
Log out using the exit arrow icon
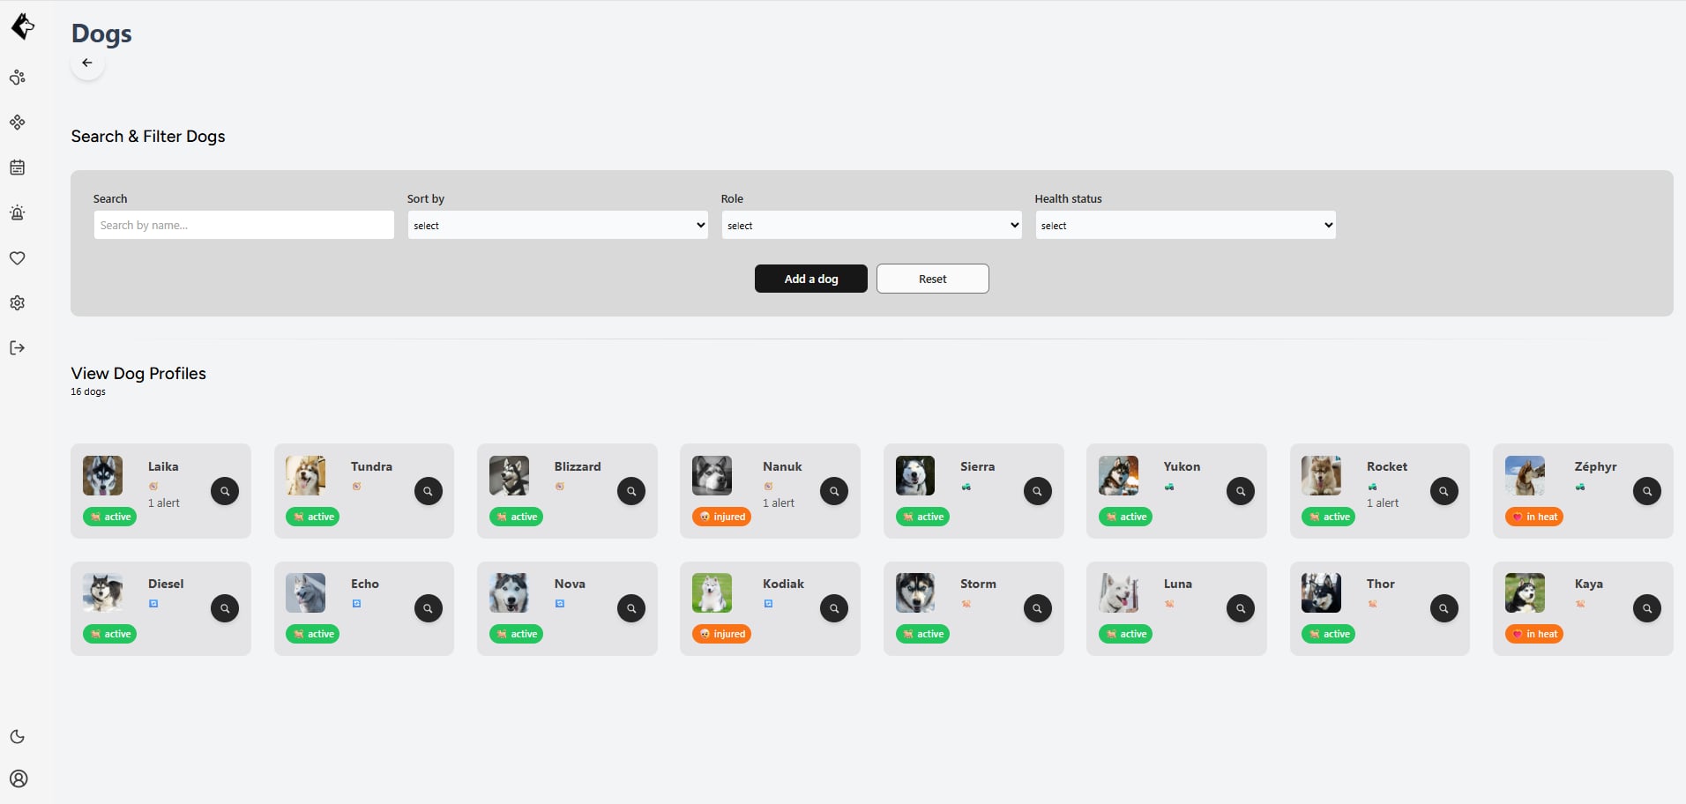pyautogui.click(x=18, y=348)
